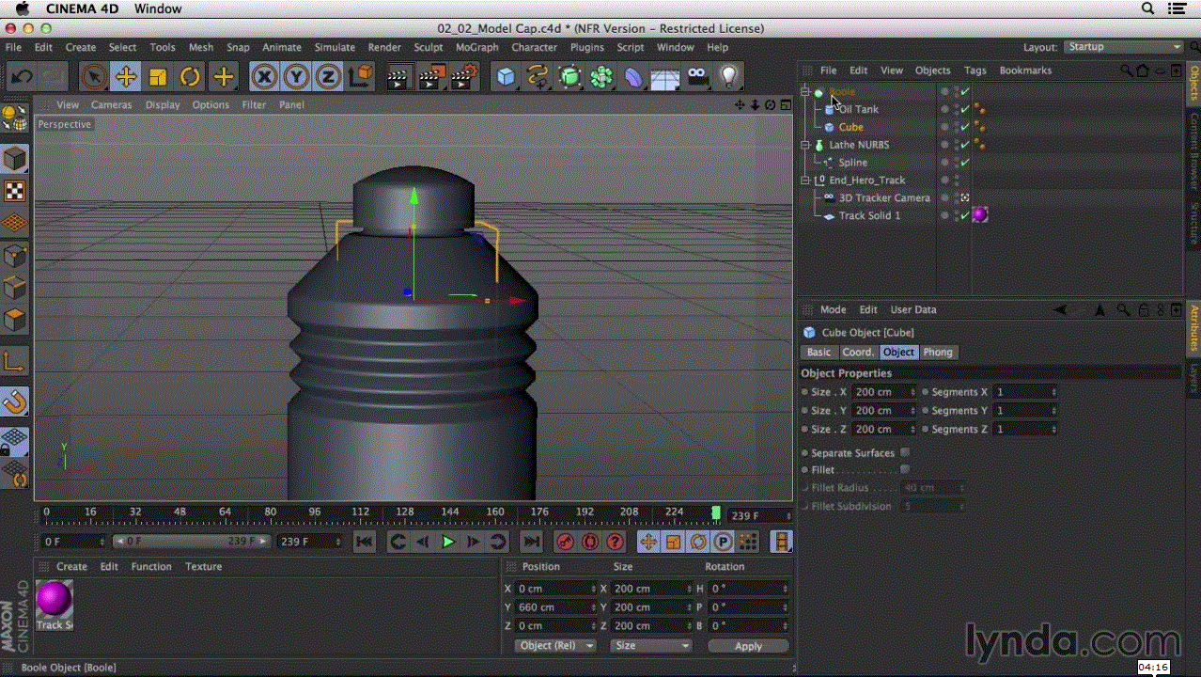This screenshot has height=677, width=1201.
Task: Play the animation forward
Action: [x=448, y=542]
